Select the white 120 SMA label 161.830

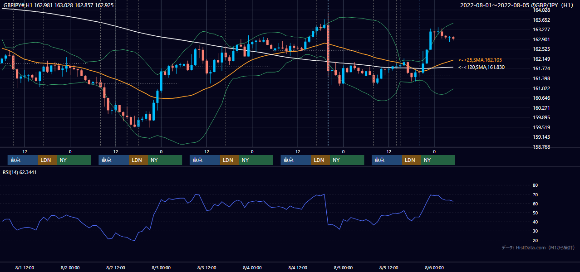[482, 68]
